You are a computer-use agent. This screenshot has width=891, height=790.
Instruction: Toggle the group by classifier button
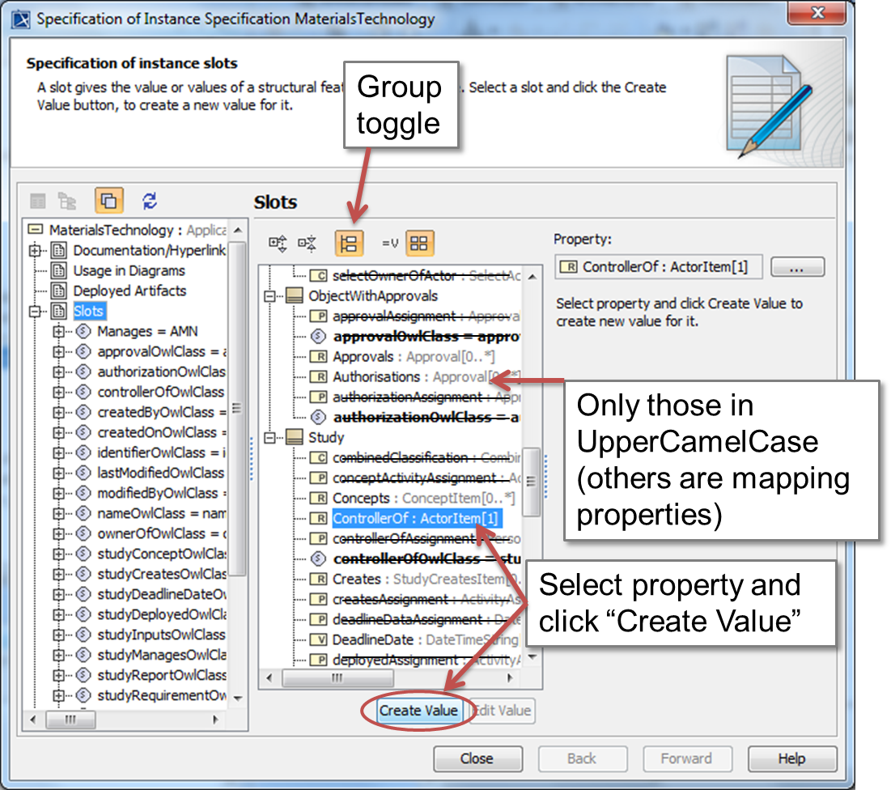pos(350,242)
